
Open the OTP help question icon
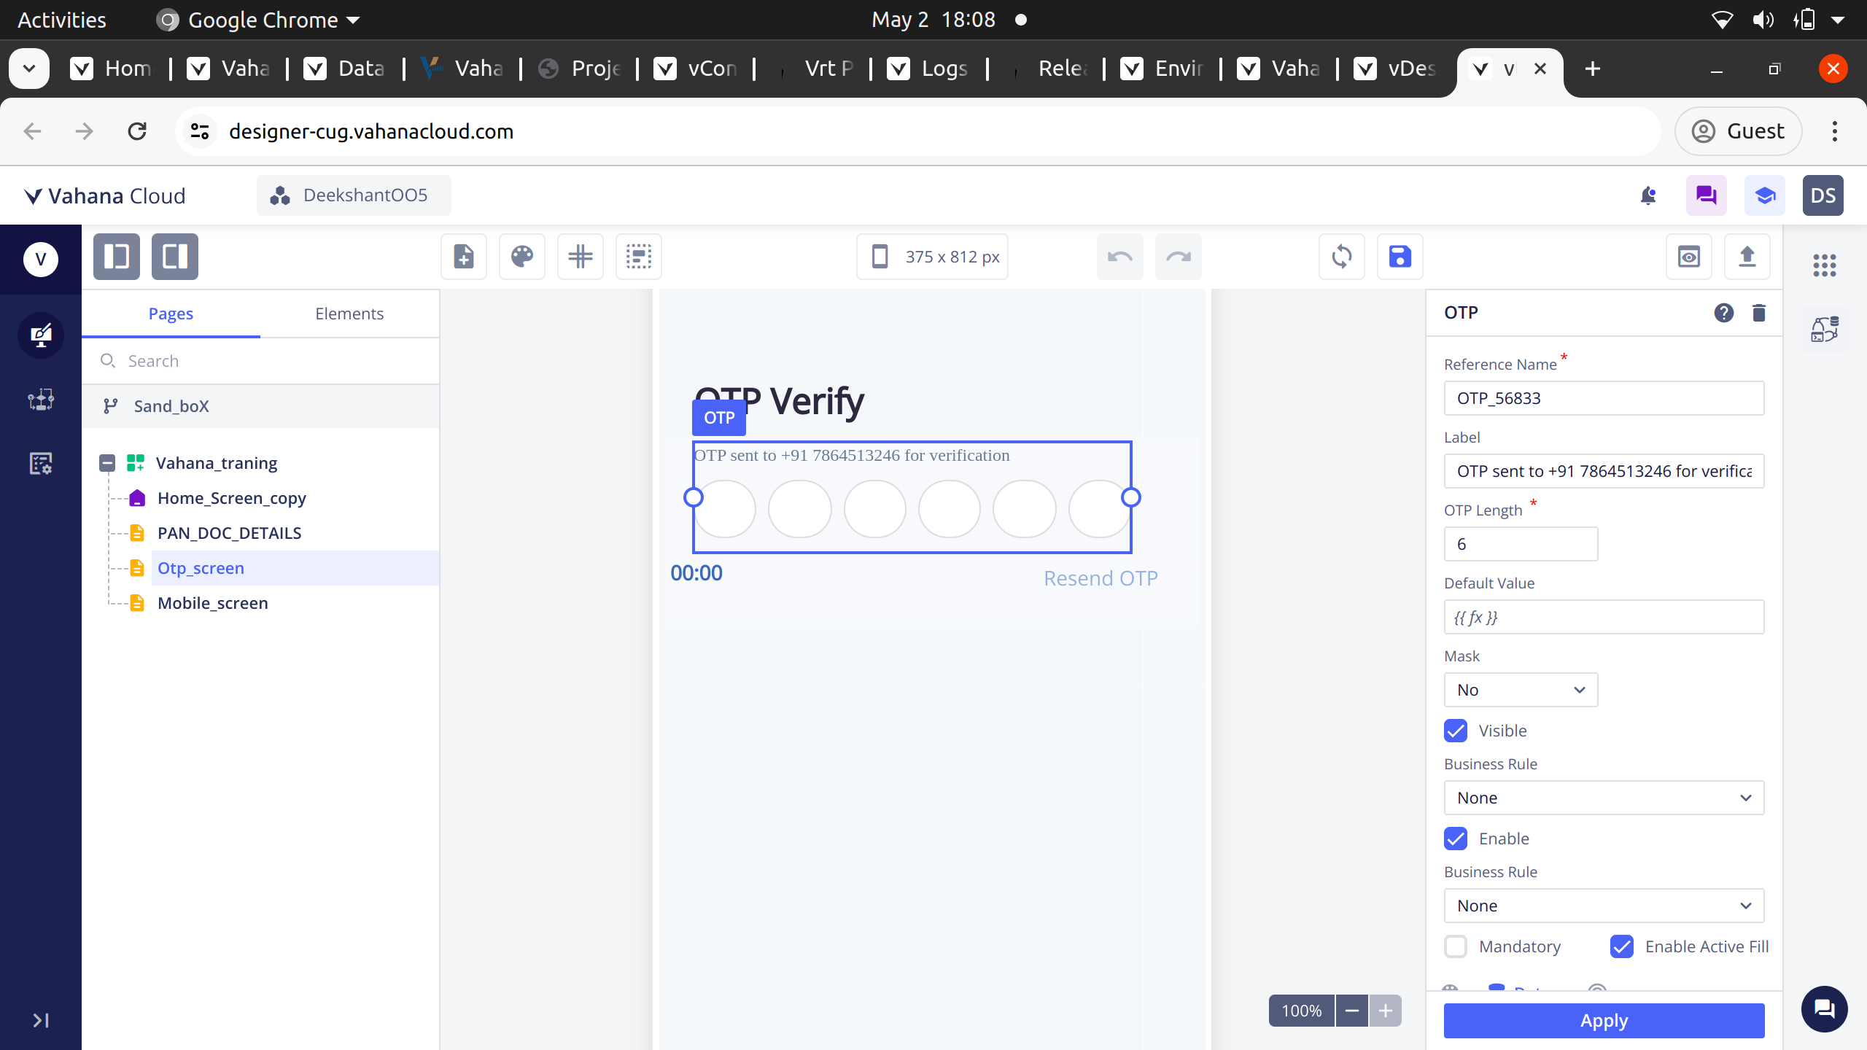pos(1724,313)
